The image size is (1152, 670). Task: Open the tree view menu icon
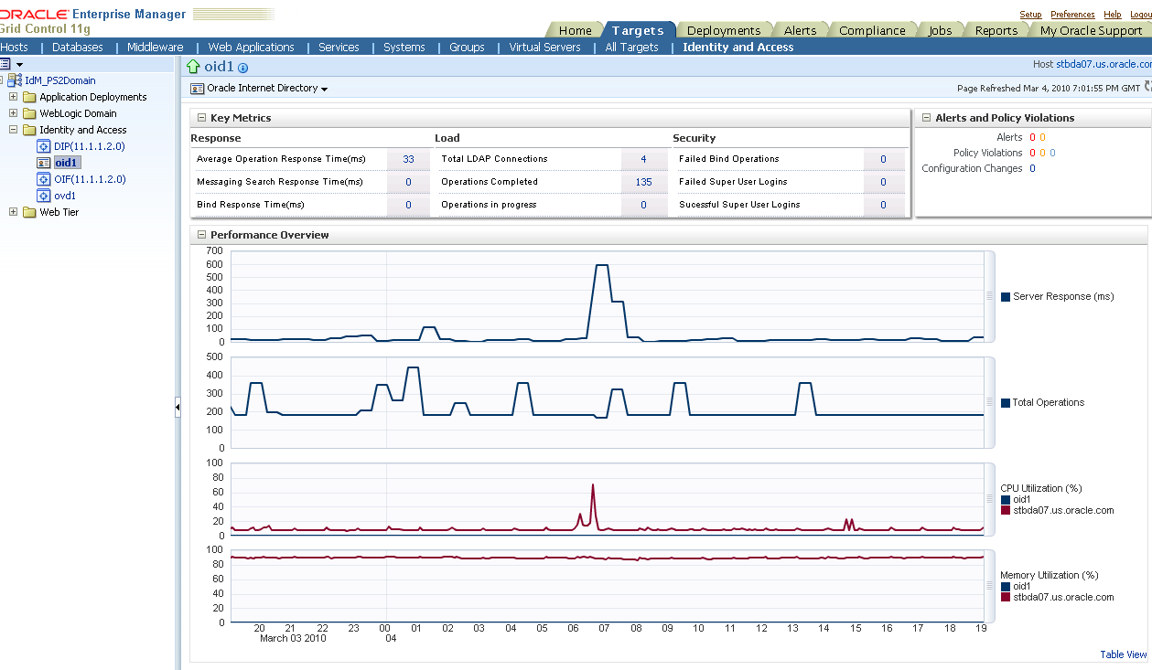point(5,64)
